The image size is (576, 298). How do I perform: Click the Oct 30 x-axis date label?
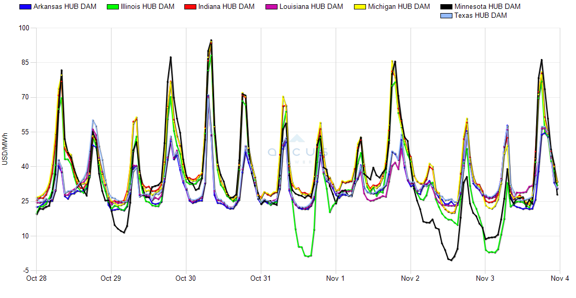(x=186, y=279)
